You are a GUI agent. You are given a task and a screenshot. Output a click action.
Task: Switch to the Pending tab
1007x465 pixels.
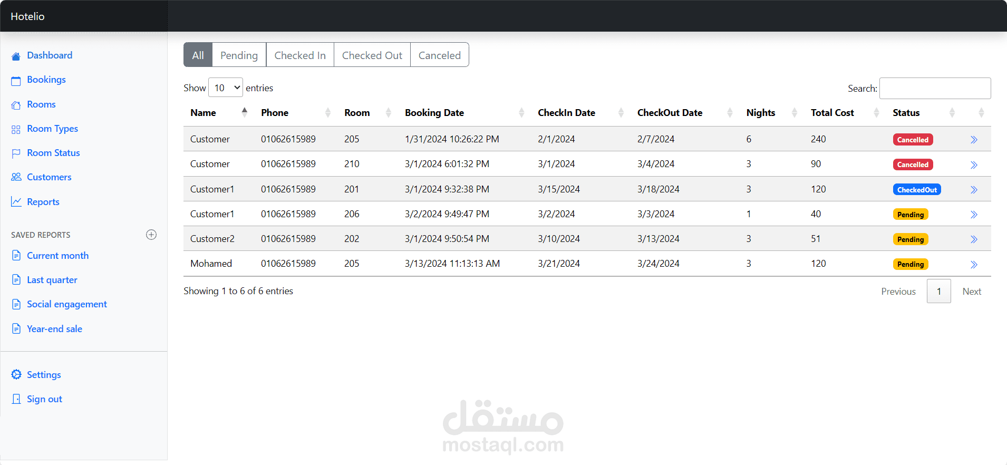click(x=239, y=55)
